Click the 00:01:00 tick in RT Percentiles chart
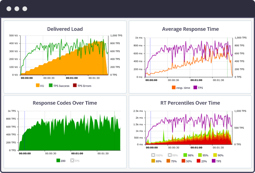Screen dimensions: 255x173 tap(196, 147)
